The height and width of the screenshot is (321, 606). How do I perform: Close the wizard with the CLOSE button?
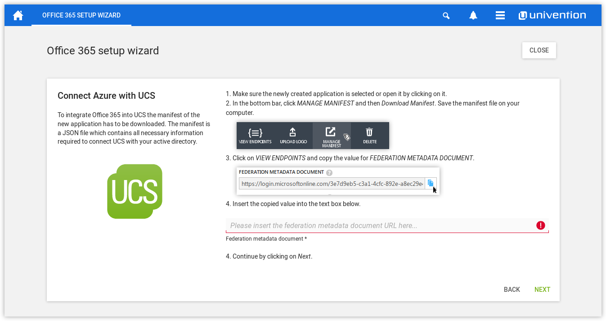539,50
